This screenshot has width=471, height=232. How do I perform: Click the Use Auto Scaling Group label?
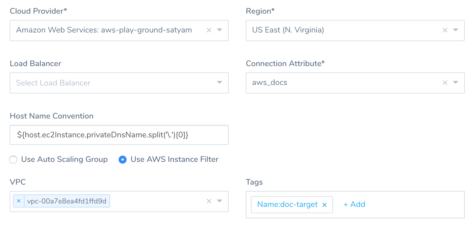point(64,159)
